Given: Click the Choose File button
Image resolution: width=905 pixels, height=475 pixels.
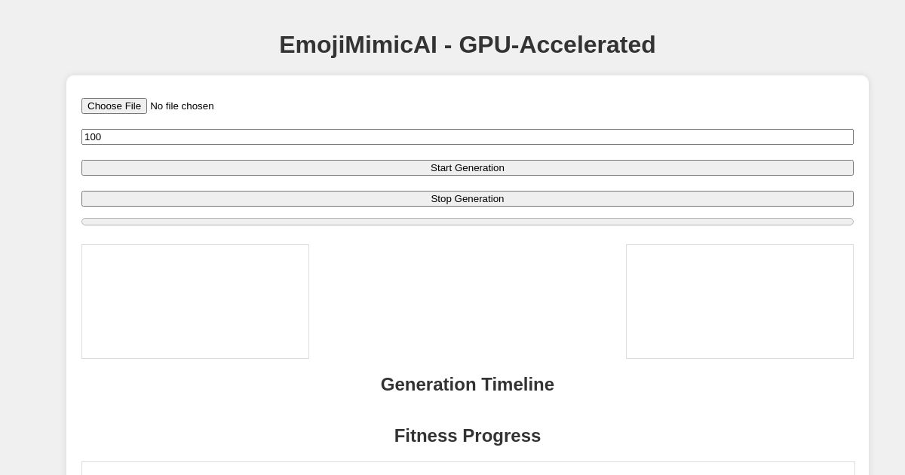Looking at the screenshot, I should (114, 106).
